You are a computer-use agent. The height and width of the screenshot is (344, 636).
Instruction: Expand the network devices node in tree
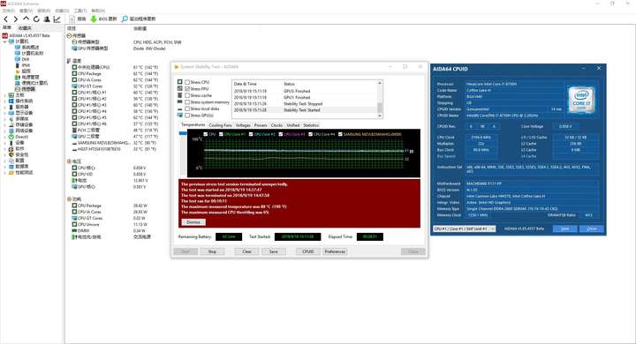5,131
